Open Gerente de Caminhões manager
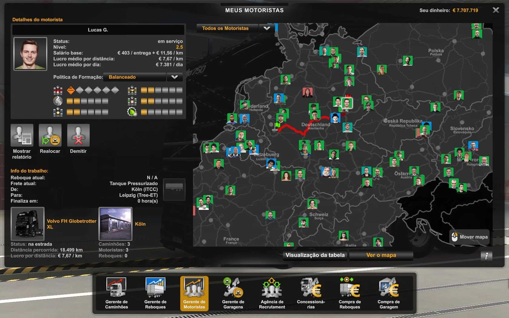The image size is (509, 318). (117, 293)
